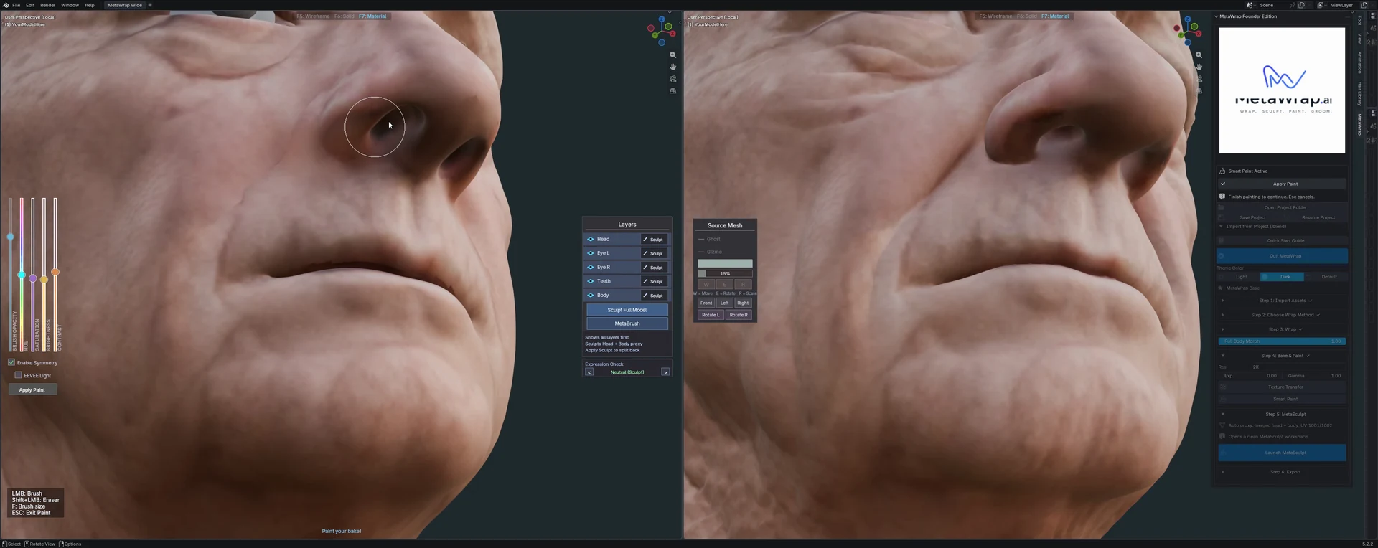Screen dimensions: 1378x548
Task: Switch perspective/orthographic grid icon in left viewport
Action: click(672, 91)
